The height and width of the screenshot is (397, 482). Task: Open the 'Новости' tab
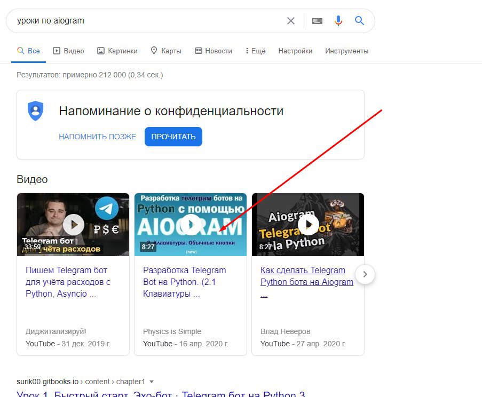pos(214,51)
